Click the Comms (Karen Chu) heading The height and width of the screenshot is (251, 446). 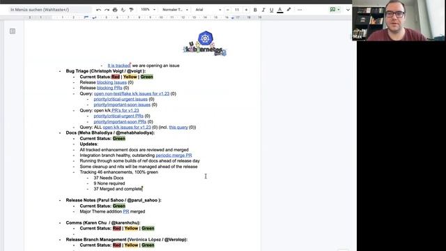tap(103, 223)
